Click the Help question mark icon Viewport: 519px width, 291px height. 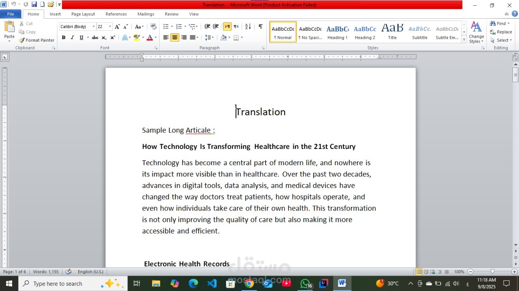click(x=515, y=14)
